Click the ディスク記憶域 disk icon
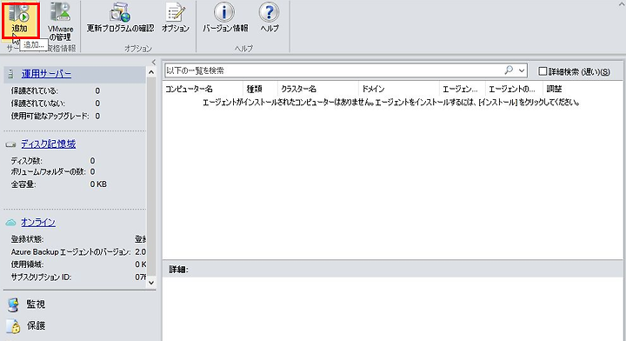Screen dimensions: 626x341 pos(11,144)
